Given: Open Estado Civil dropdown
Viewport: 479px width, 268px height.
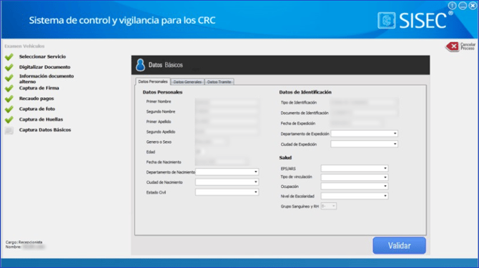Looking at the screenshot, I should 227,192.
